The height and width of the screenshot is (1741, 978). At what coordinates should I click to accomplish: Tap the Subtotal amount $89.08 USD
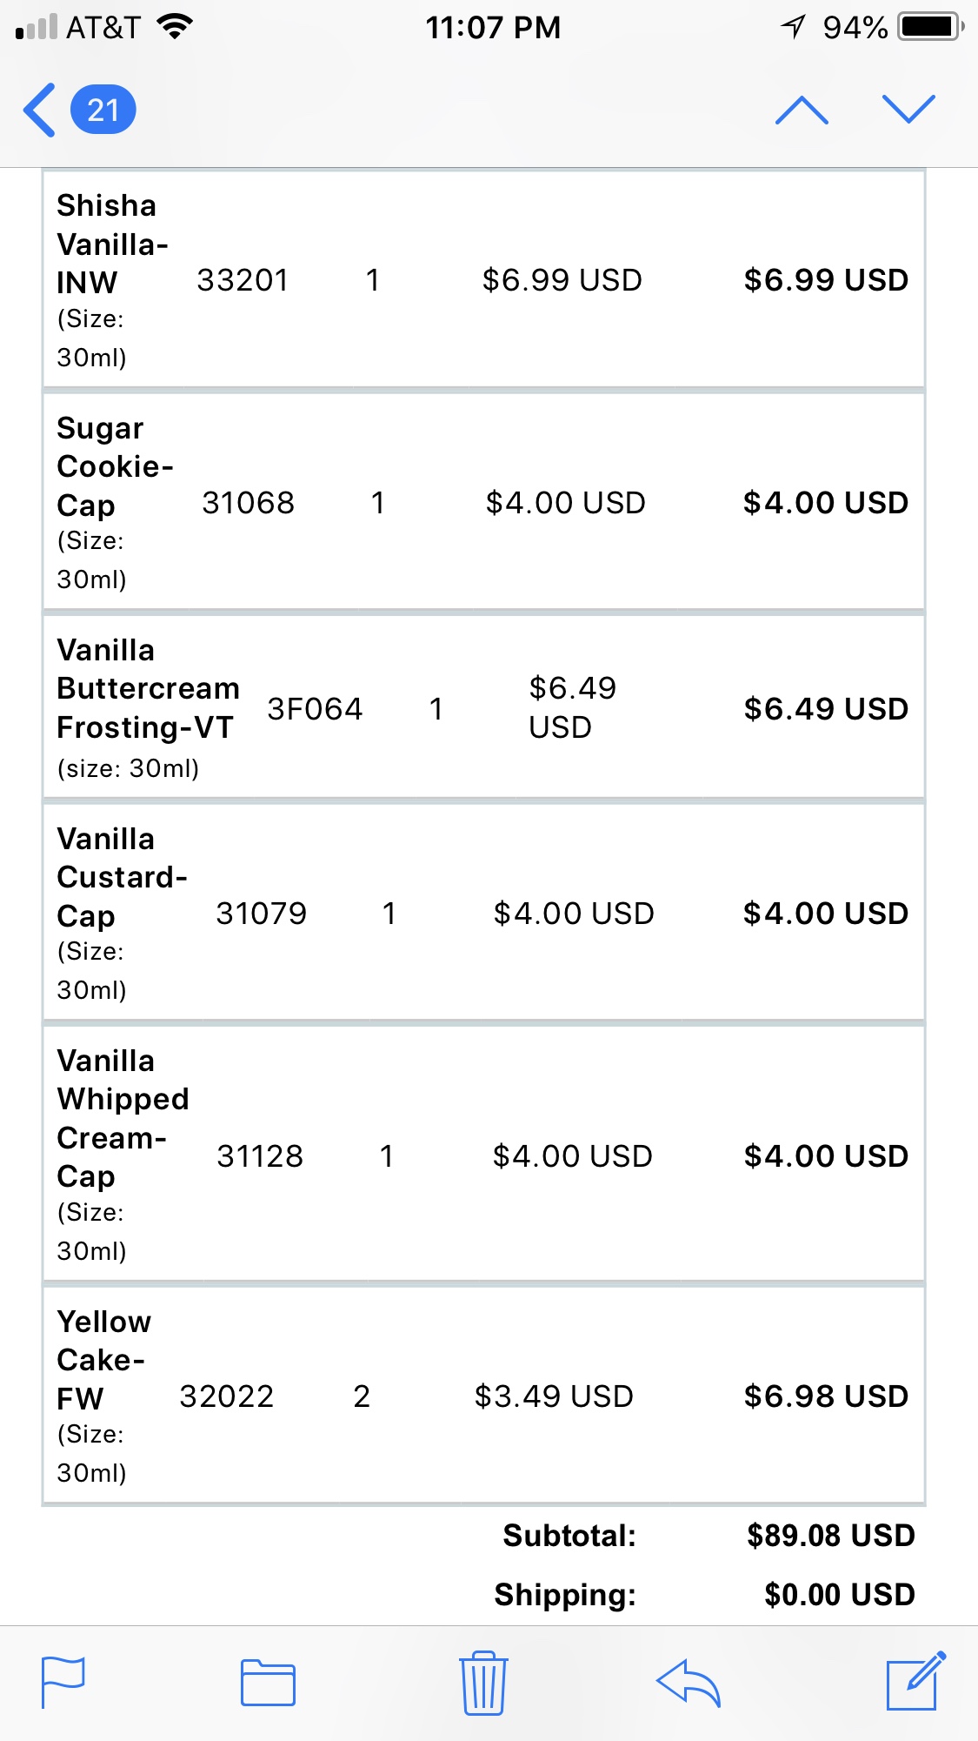[830, 1536]
